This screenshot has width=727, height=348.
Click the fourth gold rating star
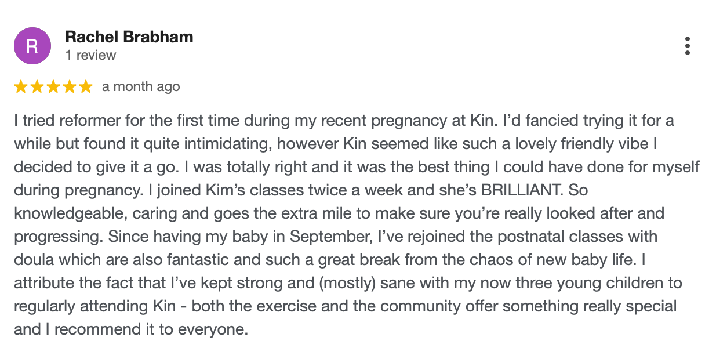pos(70,87)
